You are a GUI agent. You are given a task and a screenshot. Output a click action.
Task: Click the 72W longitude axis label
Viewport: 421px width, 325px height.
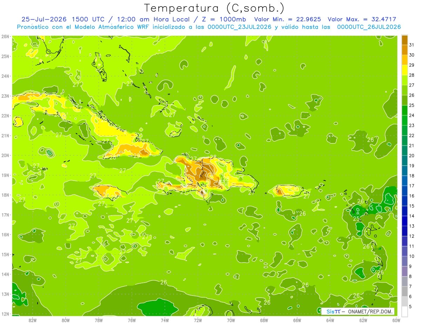click(x=198, y=320)
